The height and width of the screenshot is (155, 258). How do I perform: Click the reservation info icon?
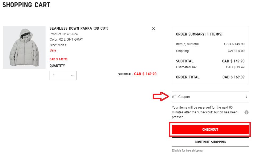(x=247, y=112)
